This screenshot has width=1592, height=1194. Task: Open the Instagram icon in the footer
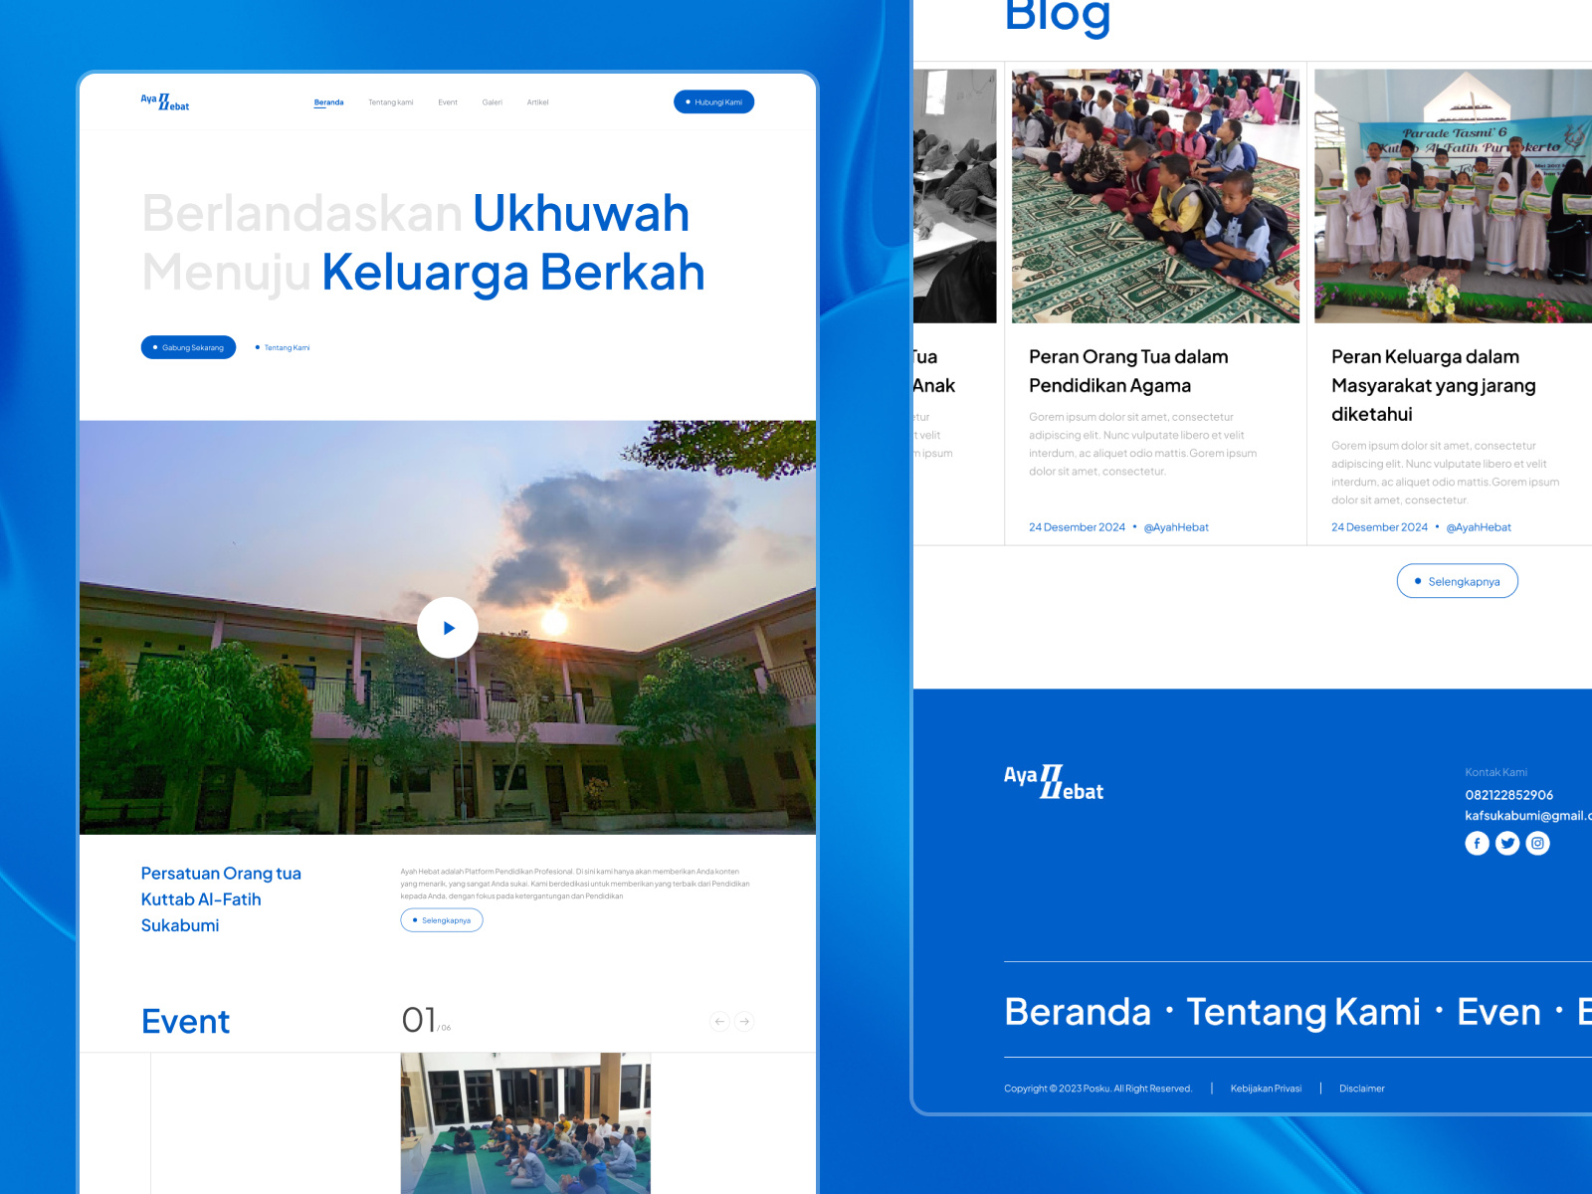coord(1536,843)
